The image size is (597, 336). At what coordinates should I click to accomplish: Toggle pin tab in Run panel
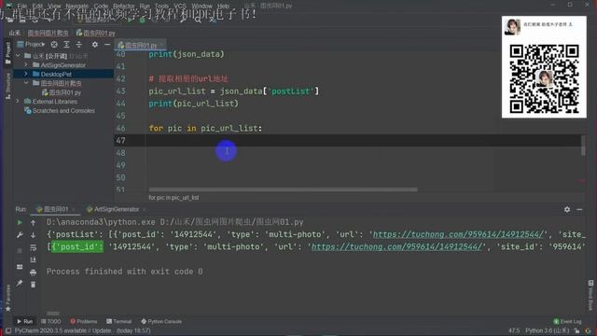point(20,283)
